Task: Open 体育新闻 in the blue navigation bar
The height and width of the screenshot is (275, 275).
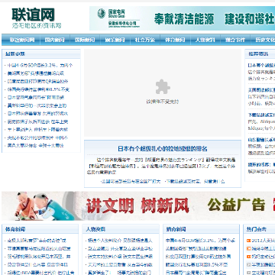Action: pos(175,40)
